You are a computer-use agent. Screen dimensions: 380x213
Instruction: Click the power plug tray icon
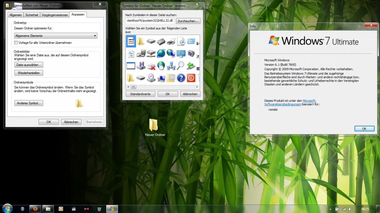337,209
